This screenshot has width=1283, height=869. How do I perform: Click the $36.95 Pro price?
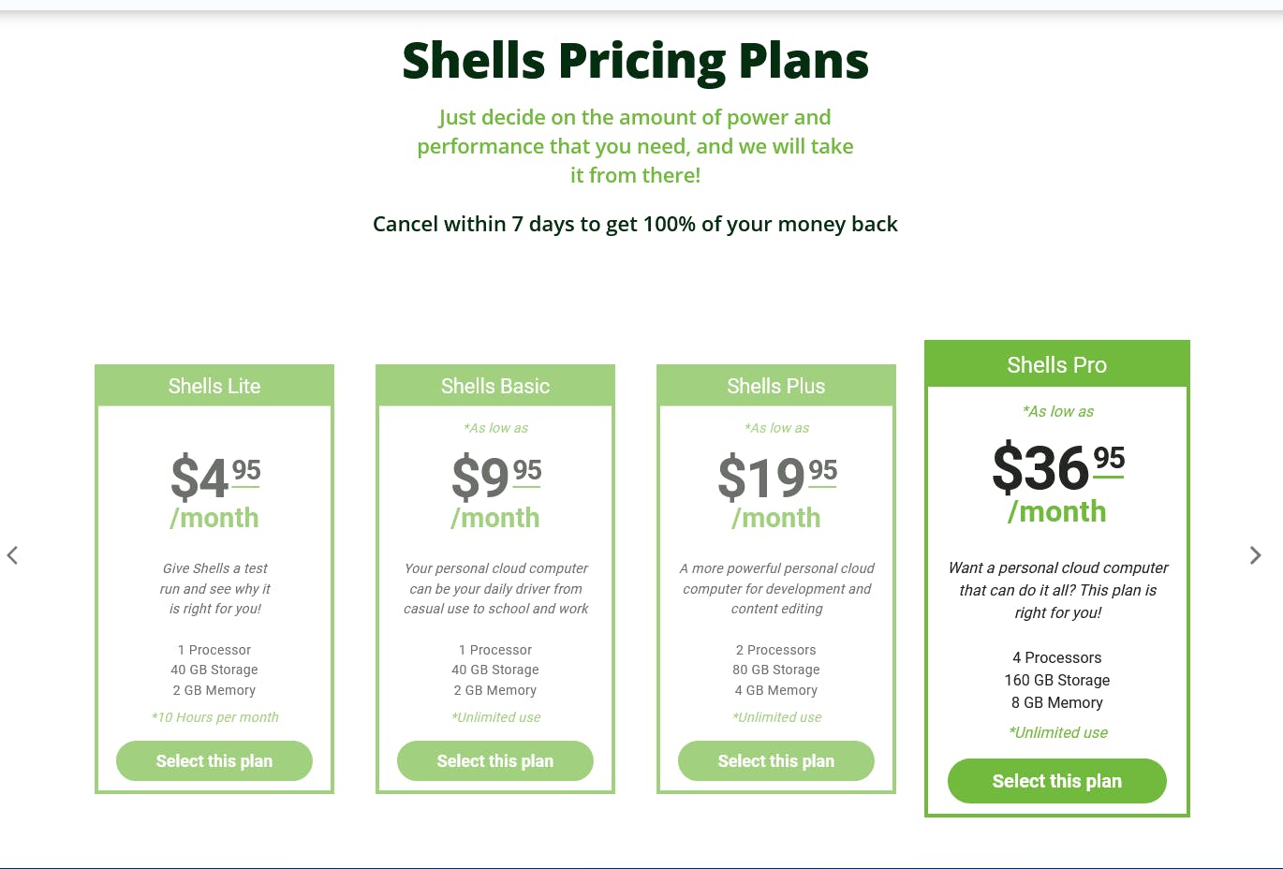[1057, 468]
